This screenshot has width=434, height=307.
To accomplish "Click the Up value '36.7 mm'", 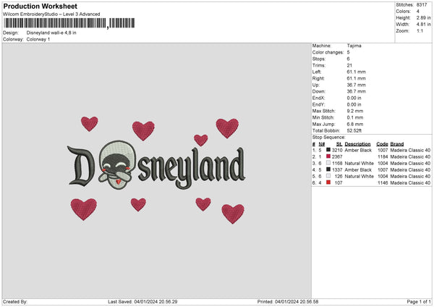I will [356, 85].
